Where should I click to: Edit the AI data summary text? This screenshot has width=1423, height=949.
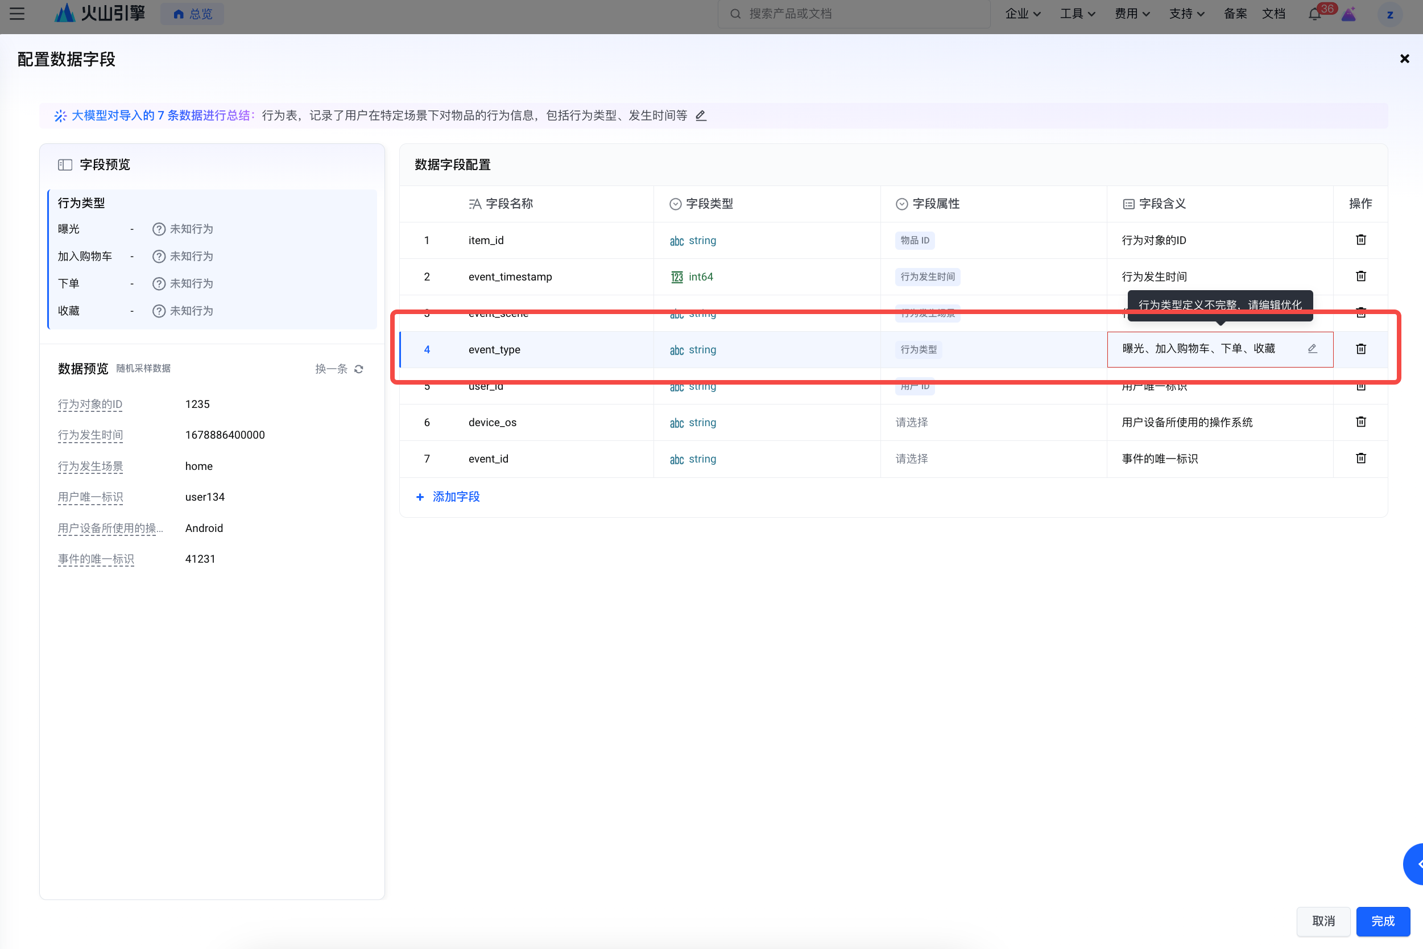click(701, 115)
